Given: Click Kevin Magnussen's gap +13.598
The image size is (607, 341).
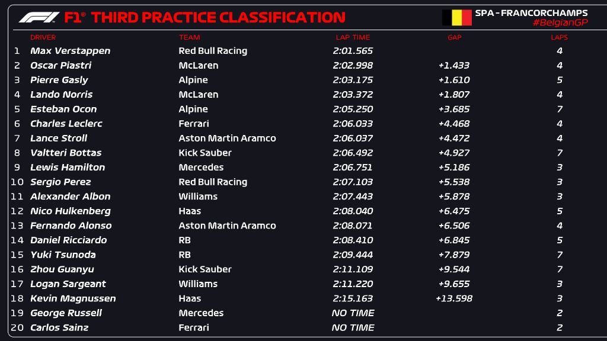Looking at the screenshot, I should coord(454,298).
